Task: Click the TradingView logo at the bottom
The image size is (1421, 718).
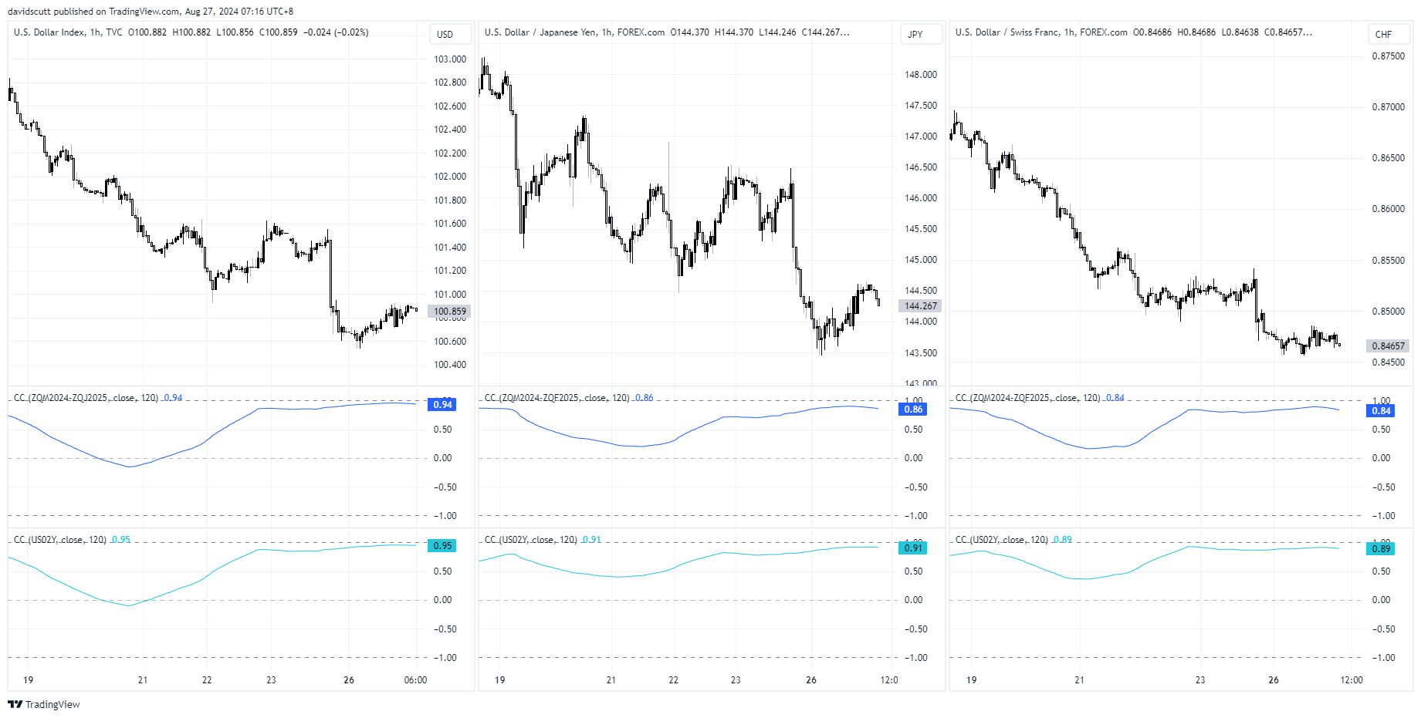Action: tap(44, 704)
